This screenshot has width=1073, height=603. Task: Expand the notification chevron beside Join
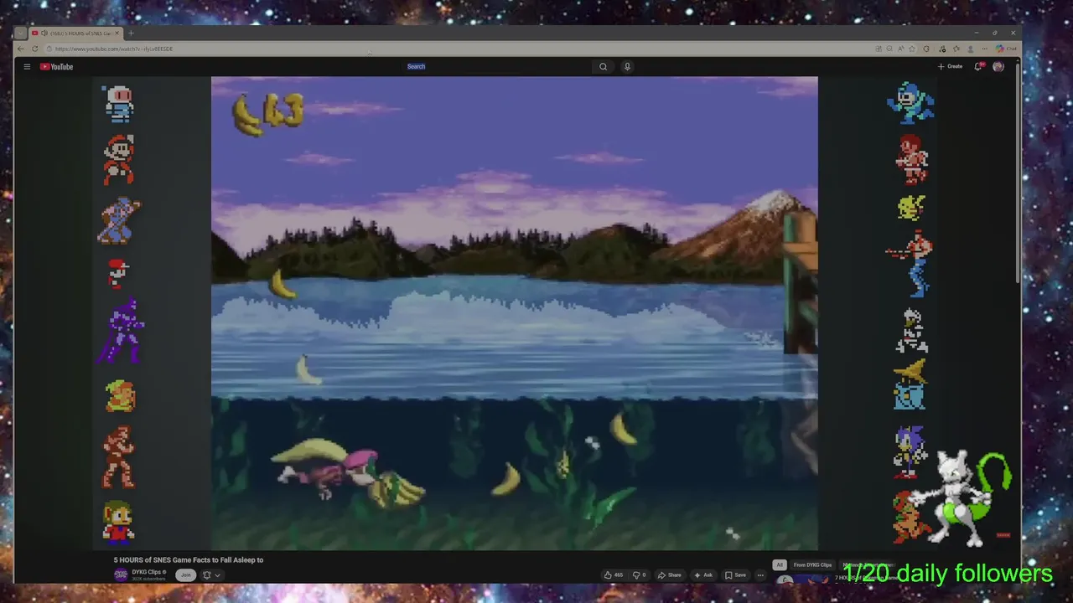217,575
